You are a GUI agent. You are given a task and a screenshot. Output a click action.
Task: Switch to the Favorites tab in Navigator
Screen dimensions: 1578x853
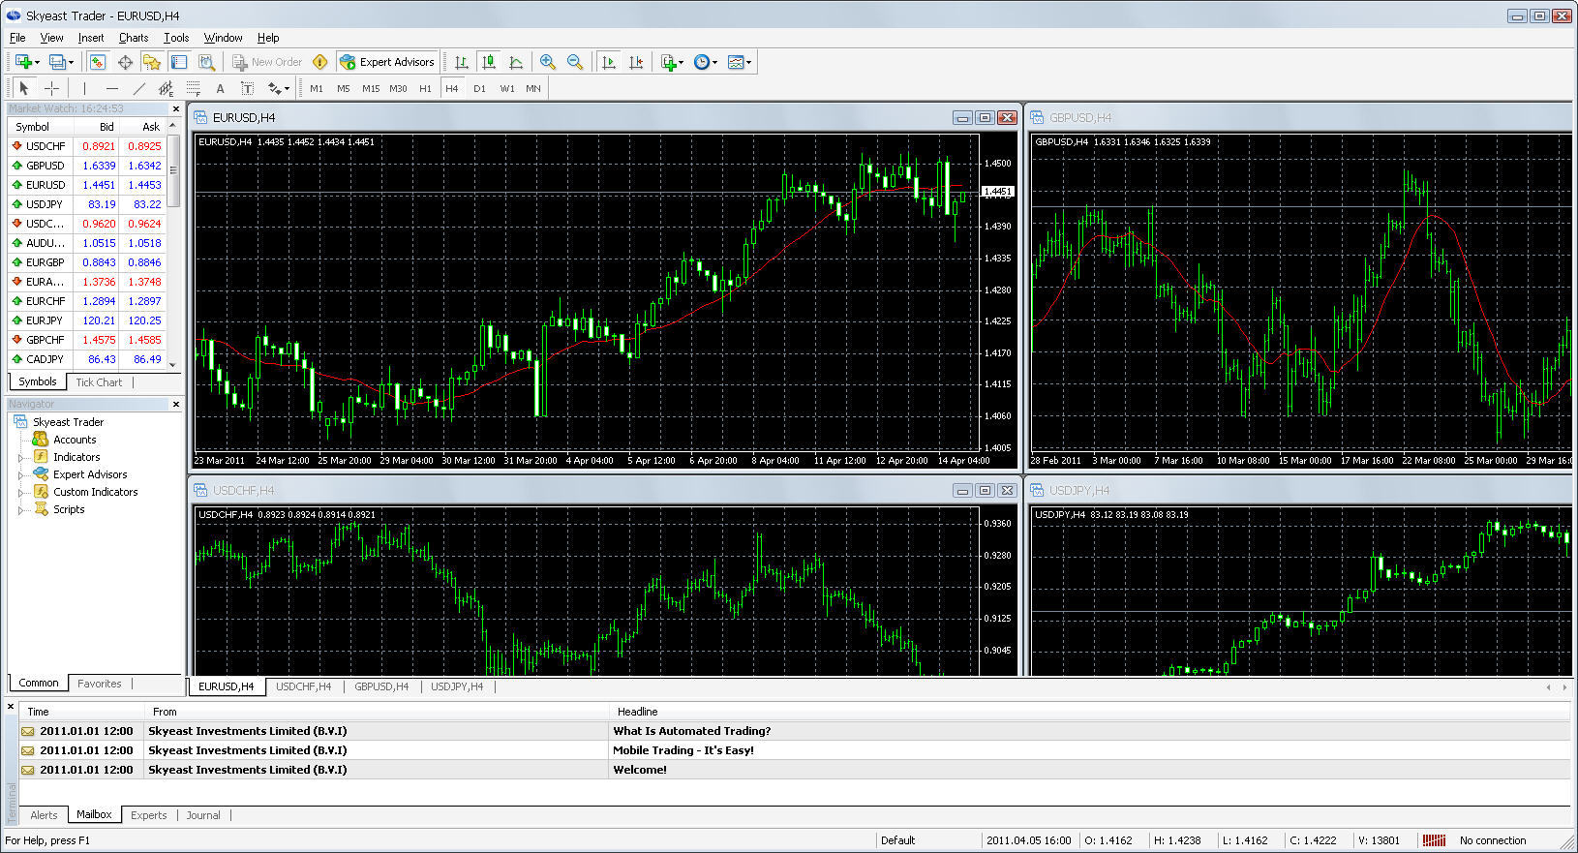[100, 684]
